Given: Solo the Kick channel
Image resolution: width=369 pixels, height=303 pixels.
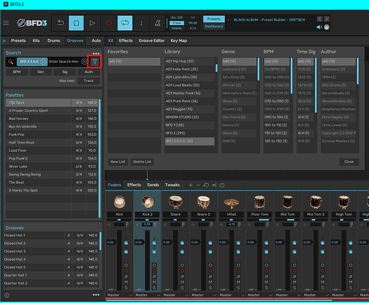Looking at the screenshot, I should tap(126, 288).
